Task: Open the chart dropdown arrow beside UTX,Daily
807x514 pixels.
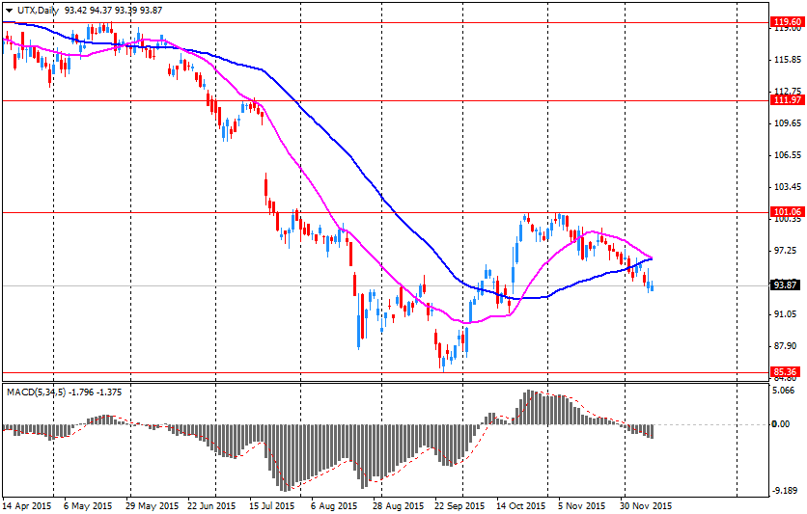Action: click(9, 11)
